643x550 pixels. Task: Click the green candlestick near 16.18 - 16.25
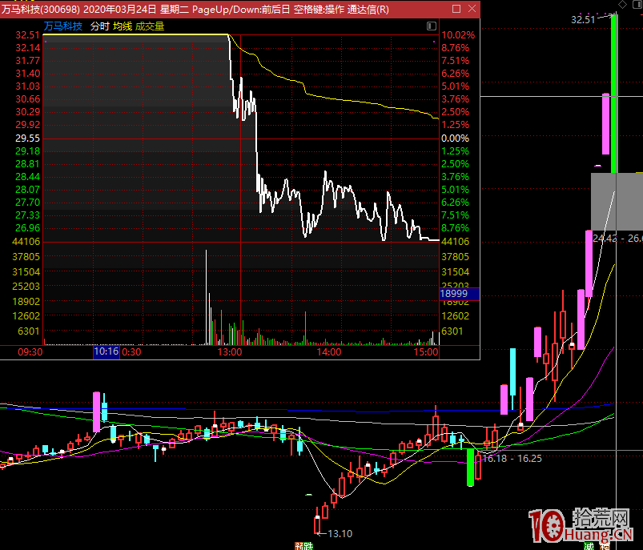coord(470,468)
